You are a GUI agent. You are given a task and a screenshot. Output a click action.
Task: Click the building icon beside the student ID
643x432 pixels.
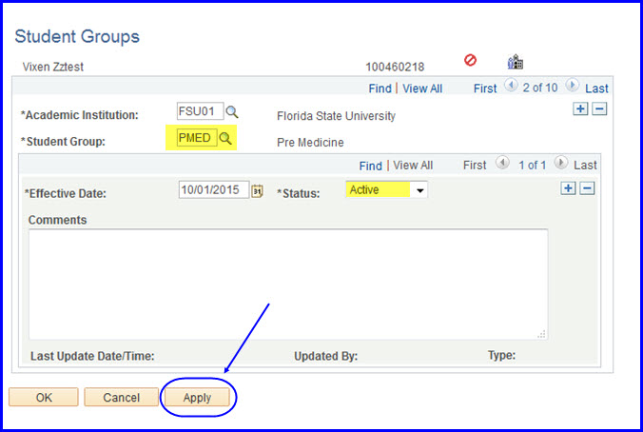click(516, 62)
